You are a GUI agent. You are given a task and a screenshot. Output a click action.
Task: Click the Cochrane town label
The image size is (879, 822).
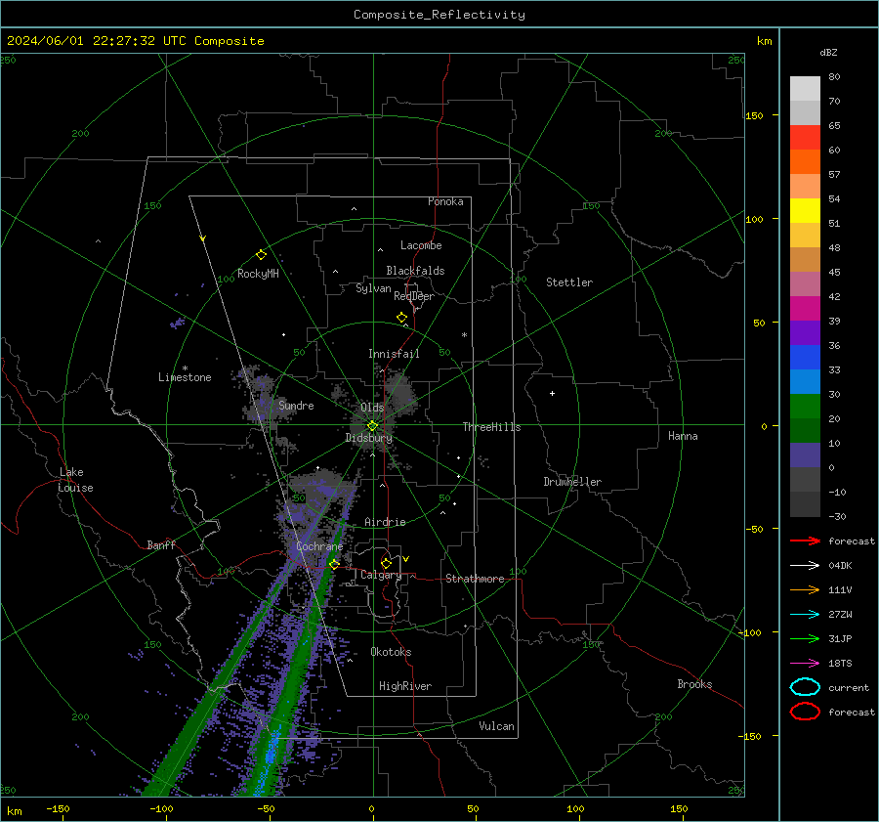coord(319,546)
